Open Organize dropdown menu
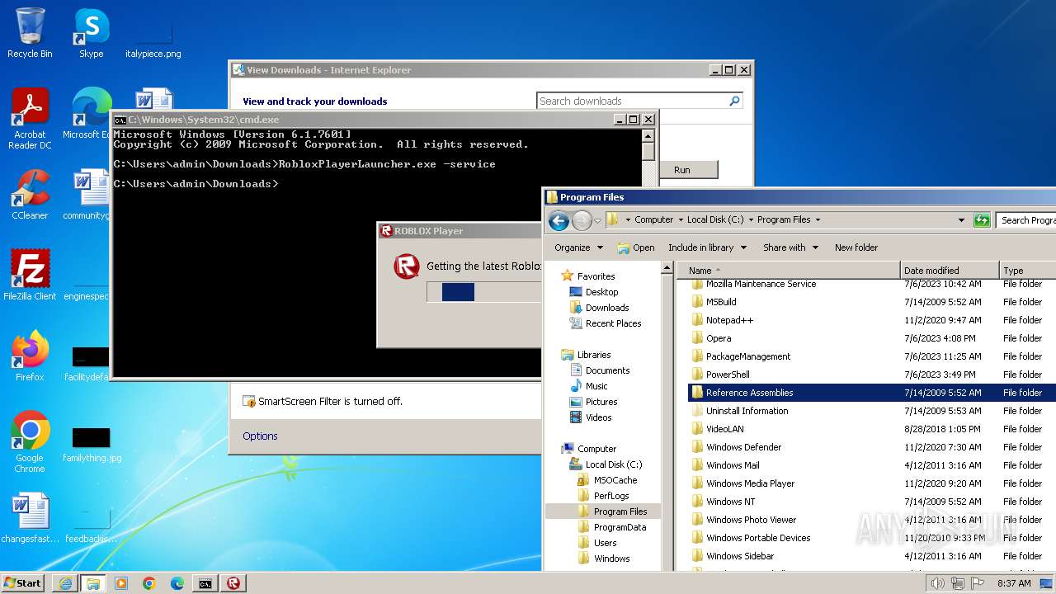The width and height of the screenshot is (1056, 594). (x=578, y=247)
